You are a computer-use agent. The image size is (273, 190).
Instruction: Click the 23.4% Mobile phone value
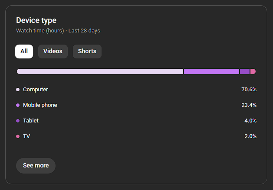[249, 105]
